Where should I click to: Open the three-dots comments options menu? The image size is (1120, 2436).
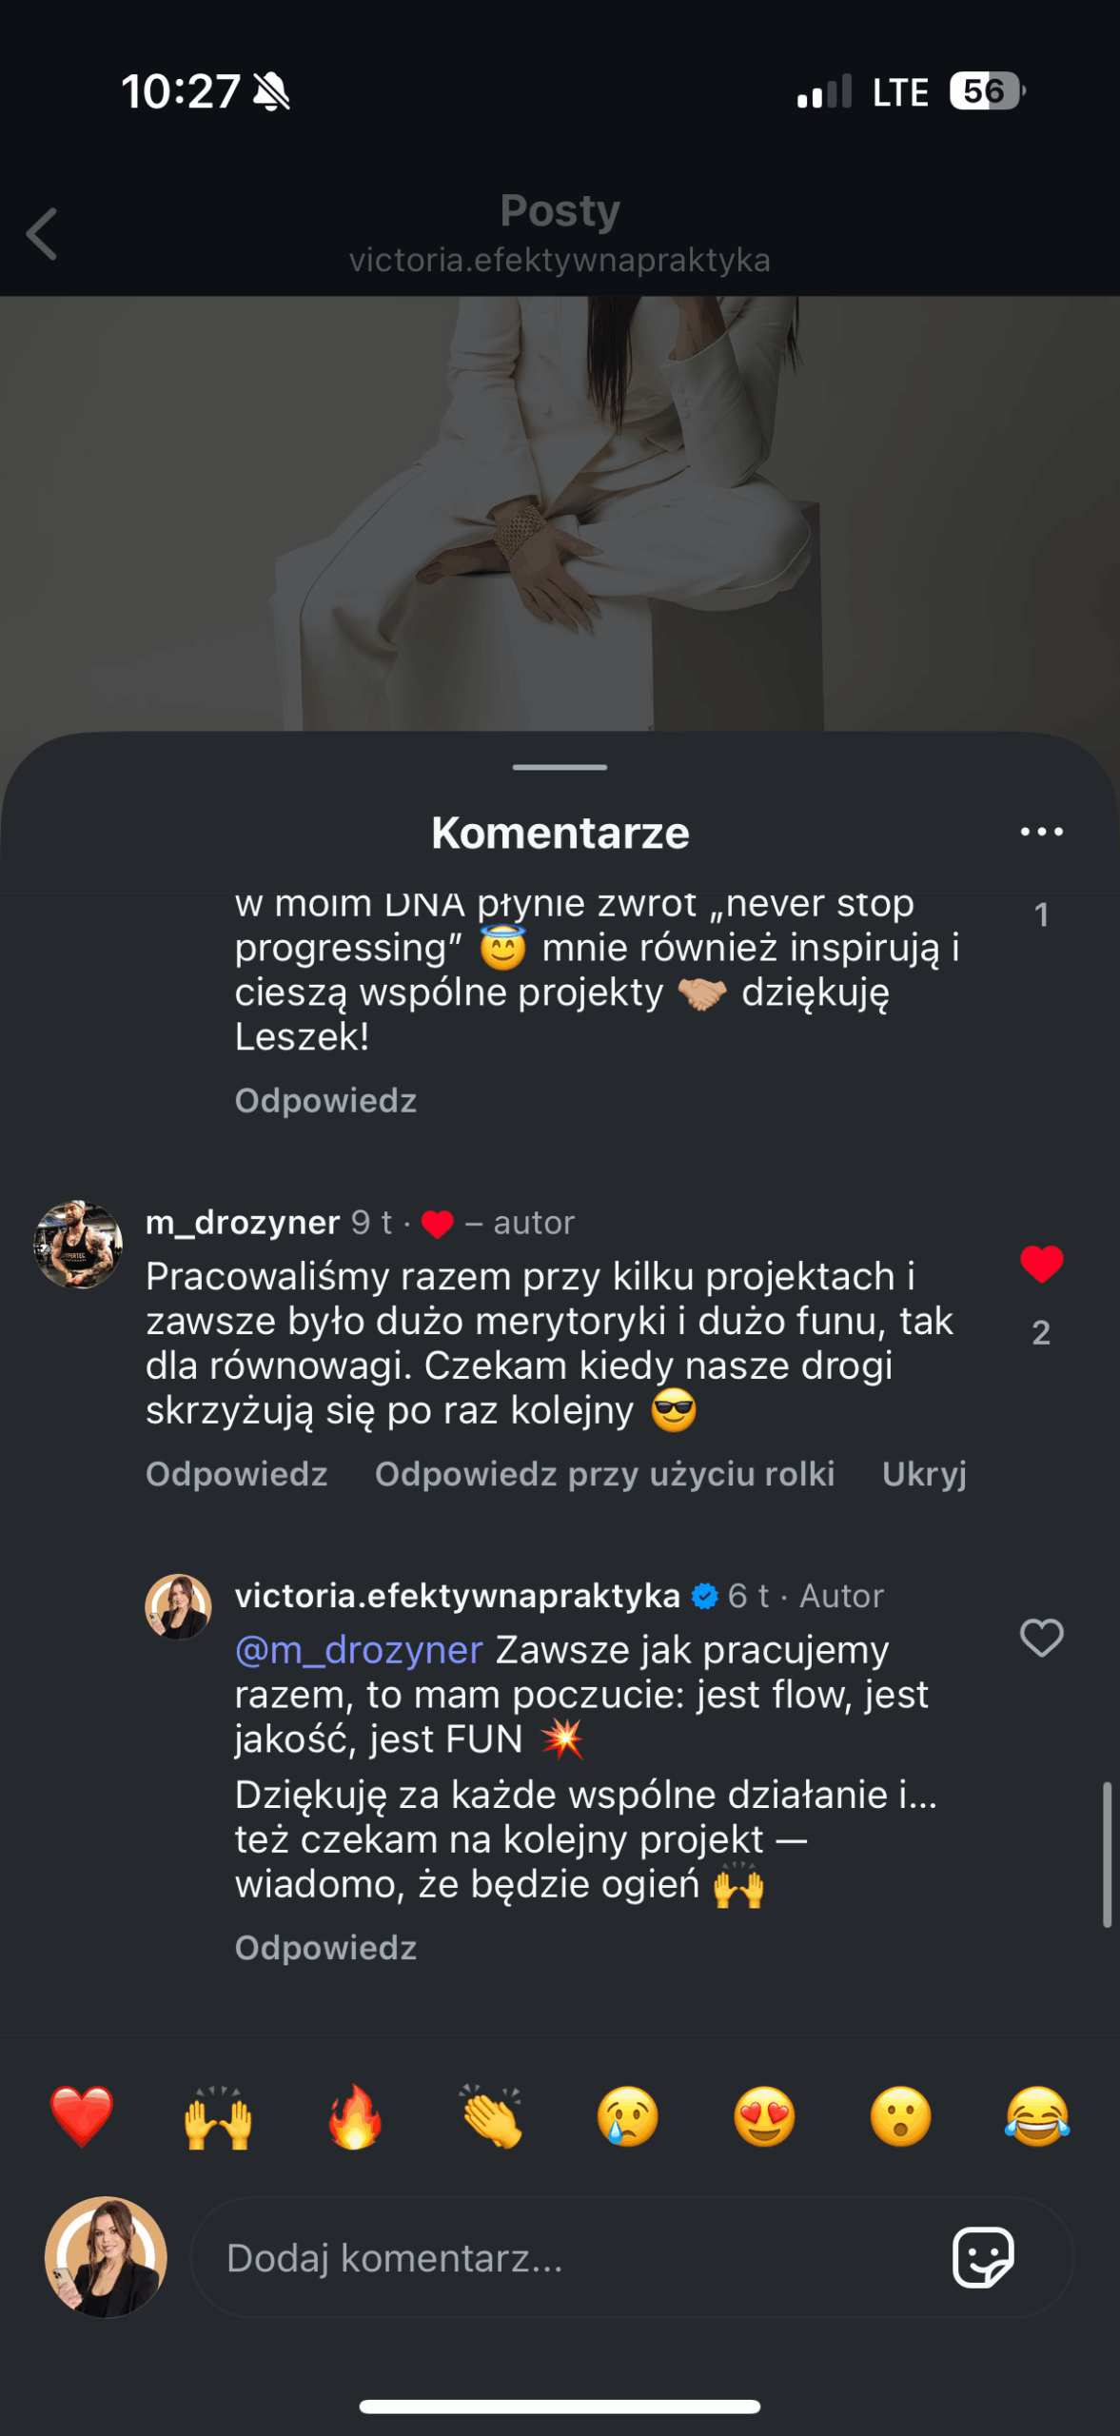[1041, 832]
